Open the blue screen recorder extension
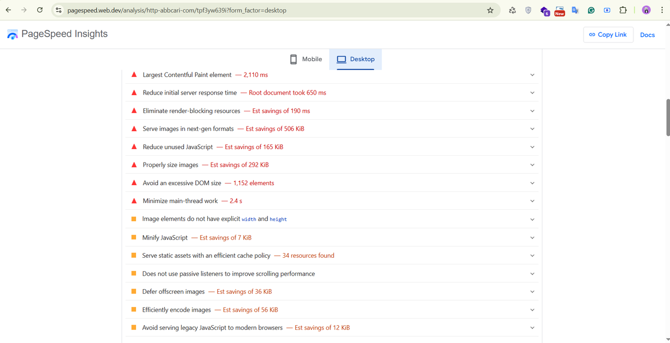The height and width of the screenshot is (343, 670). point(607,10)
